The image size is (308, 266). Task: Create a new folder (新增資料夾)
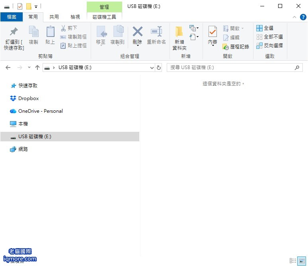coord(179,38)
